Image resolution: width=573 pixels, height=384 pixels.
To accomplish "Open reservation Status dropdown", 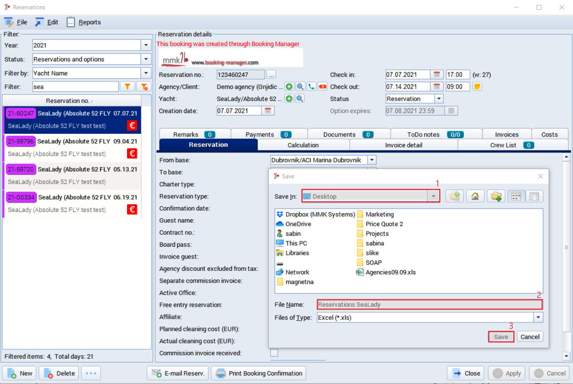I will pos(439,99).
